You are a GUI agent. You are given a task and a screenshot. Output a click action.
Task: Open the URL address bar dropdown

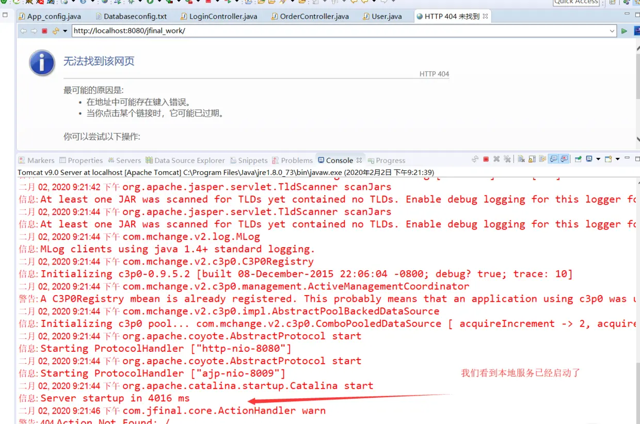click(x=612, y=30)
